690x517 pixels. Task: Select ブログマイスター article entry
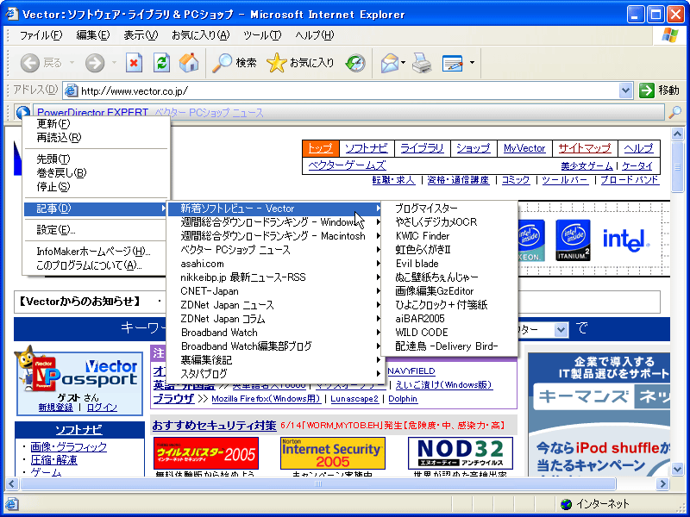point(448,209)
